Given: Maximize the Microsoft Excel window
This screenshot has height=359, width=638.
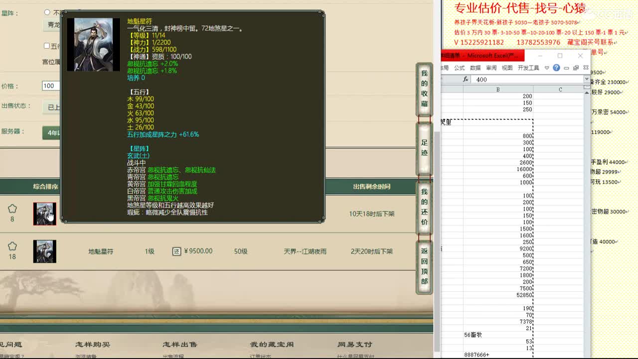Looking at the screenshot, I should click(560, 55).
